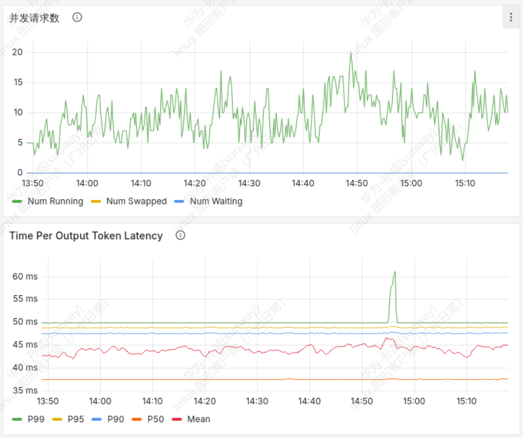Click the red Mean color swatch
This screenshot has width=523, height=438.
click(177, 419)
